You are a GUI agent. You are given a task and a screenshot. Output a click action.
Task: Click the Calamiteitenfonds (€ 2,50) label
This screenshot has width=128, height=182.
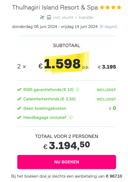point(49,99)
